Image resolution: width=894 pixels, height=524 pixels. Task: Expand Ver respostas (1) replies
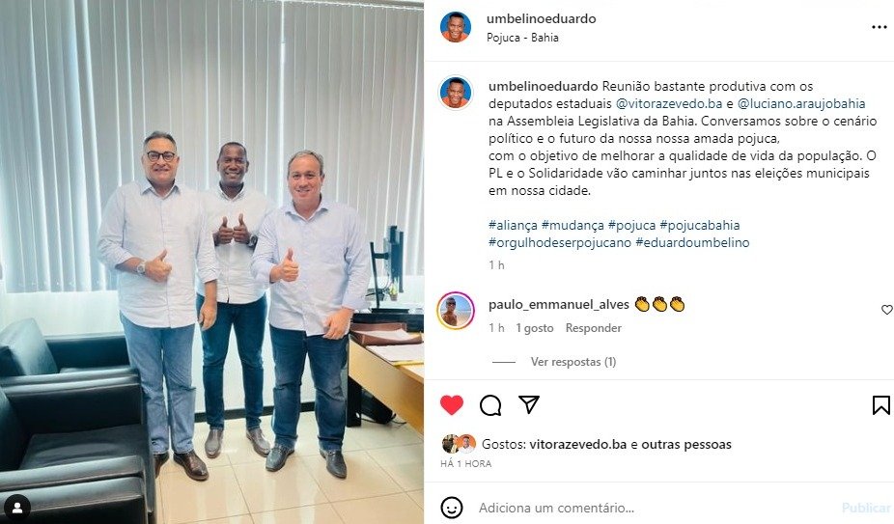[x=573, y=362]
